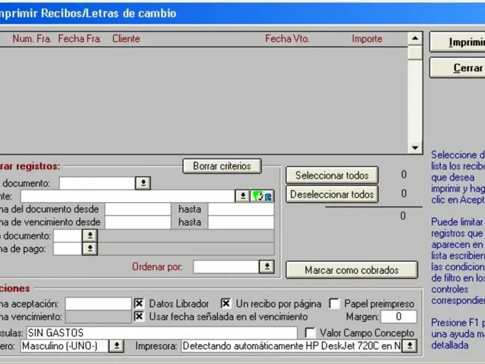Click Borrar criterios button
The image size is (485, 364).
point(222,166)
